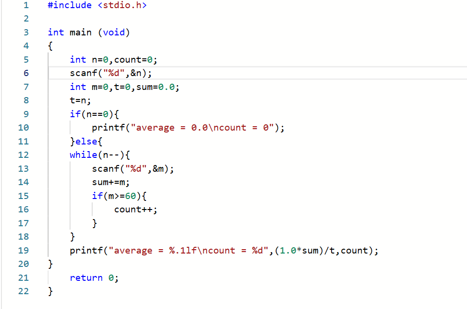Click line number 1 in the gutter
Screen dimensions: 467x309
pyautogui.click(x=26, y=5)
